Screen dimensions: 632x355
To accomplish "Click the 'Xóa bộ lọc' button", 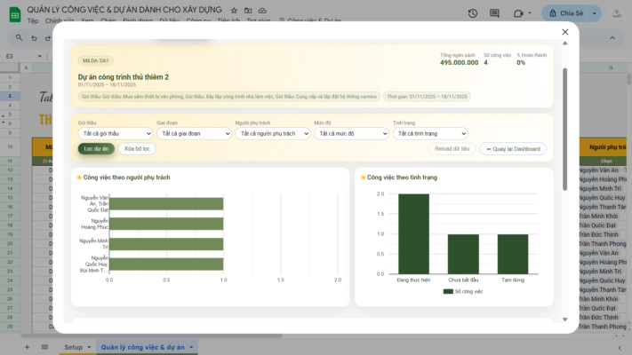I will [137, 149].
